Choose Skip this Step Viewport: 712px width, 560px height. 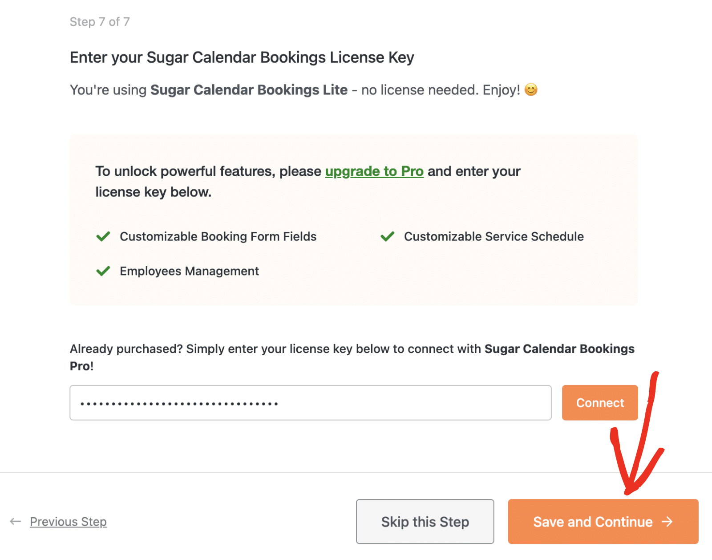click(425, 521)
